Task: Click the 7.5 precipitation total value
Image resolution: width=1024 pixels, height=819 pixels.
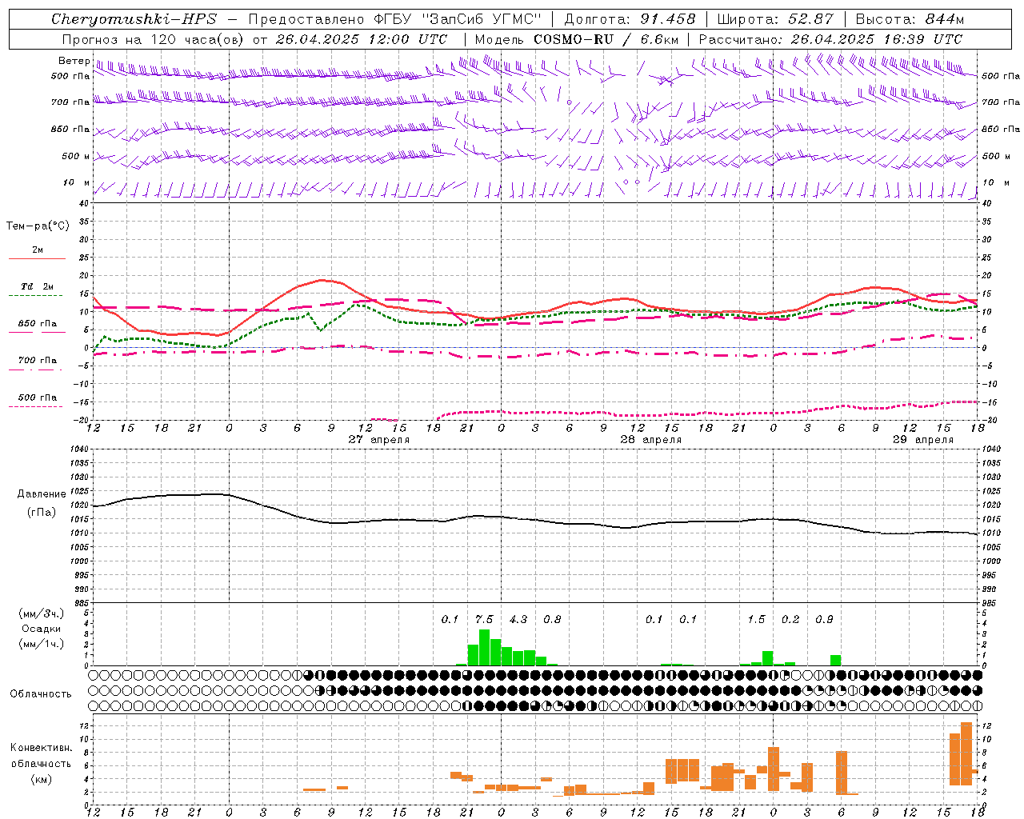Action: coord(484,619)
